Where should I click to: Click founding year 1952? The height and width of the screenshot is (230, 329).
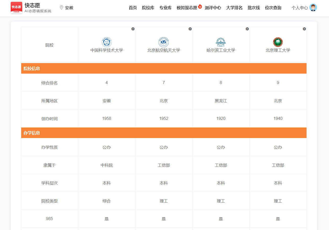[164, 118]
